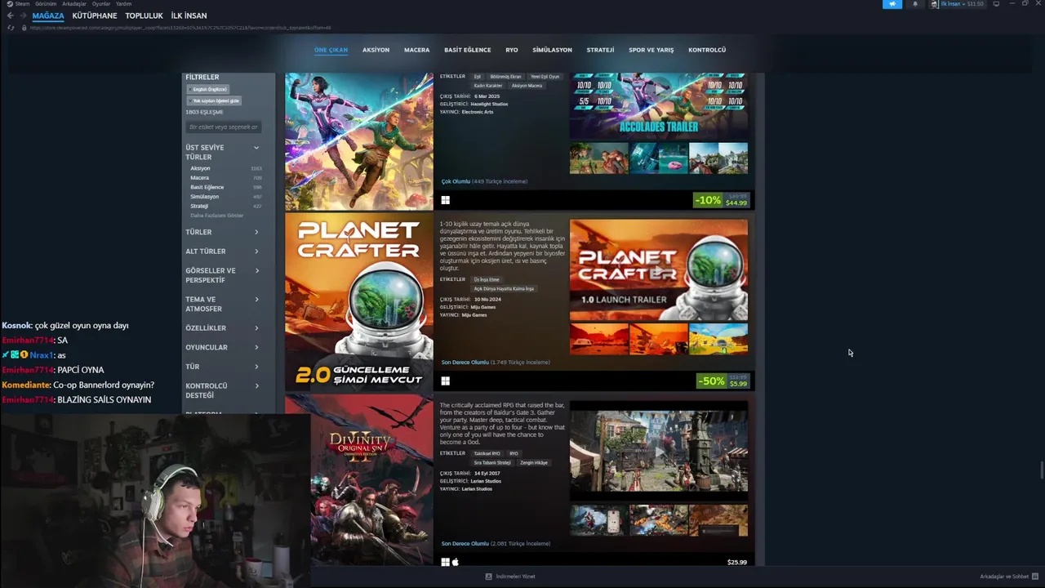Open the Planet Crafter capsule image

(359, 302)
